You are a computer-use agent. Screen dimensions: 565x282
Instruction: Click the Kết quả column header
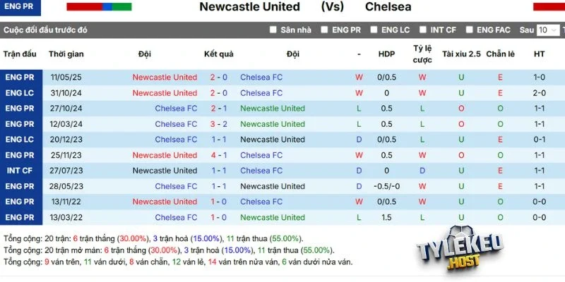[218, 54]
